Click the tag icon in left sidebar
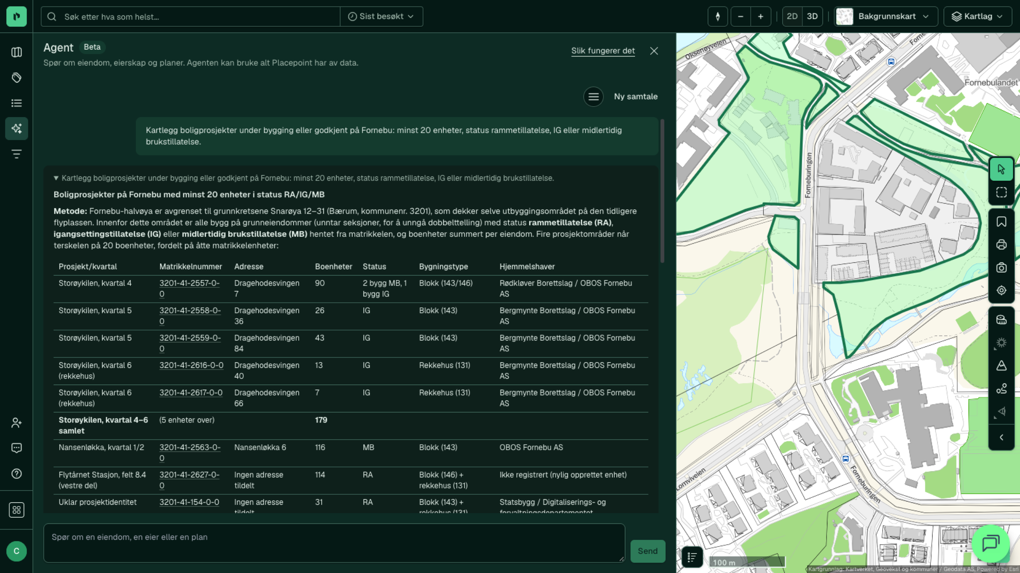 (x=16, y=78)
